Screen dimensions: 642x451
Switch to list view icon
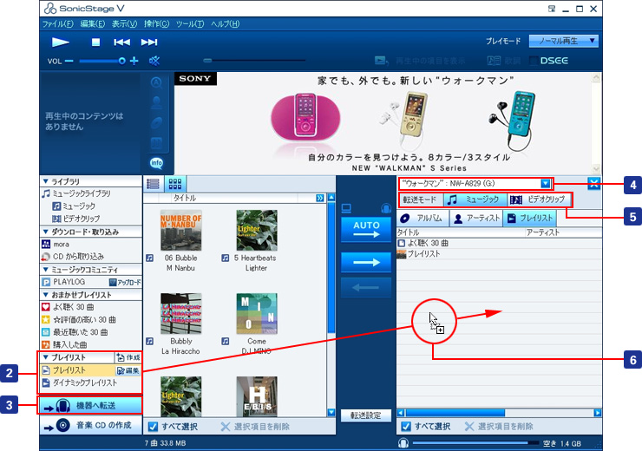click(154, 184)
